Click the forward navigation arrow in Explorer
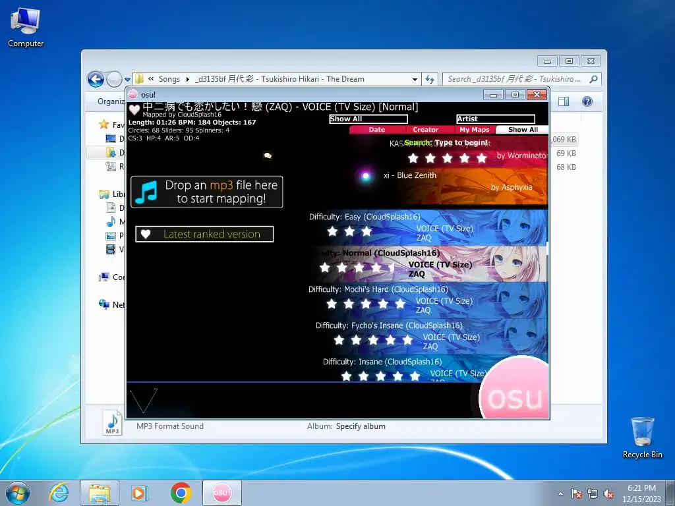675x506 pixels. (114, 79)
